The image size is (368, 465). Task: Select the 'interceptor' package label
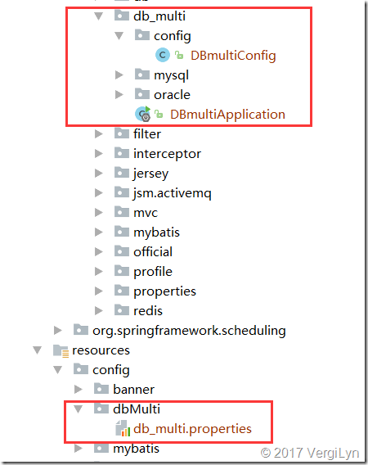[x=167, y=154]
